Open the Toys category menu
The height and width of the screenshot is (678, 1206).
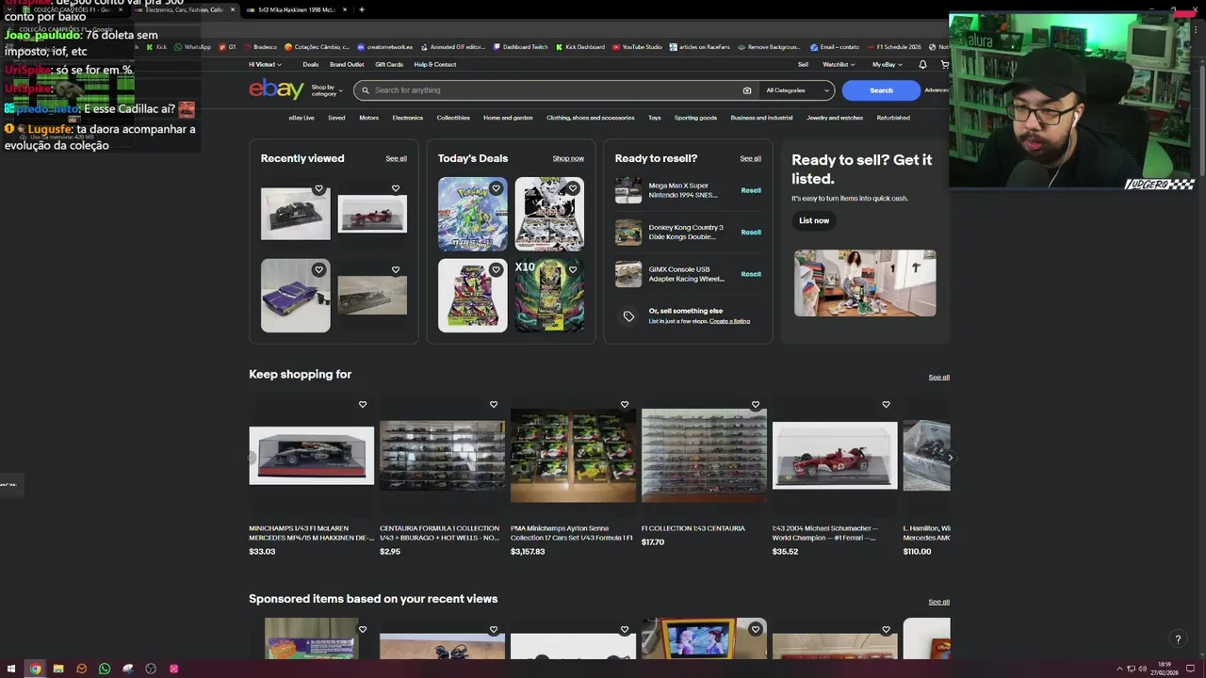(x=655, y=118)
